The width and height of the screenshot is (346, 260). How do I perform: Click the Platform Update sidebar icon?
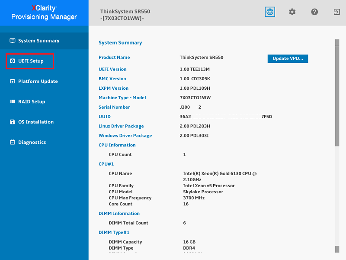(x=13, y=81)
